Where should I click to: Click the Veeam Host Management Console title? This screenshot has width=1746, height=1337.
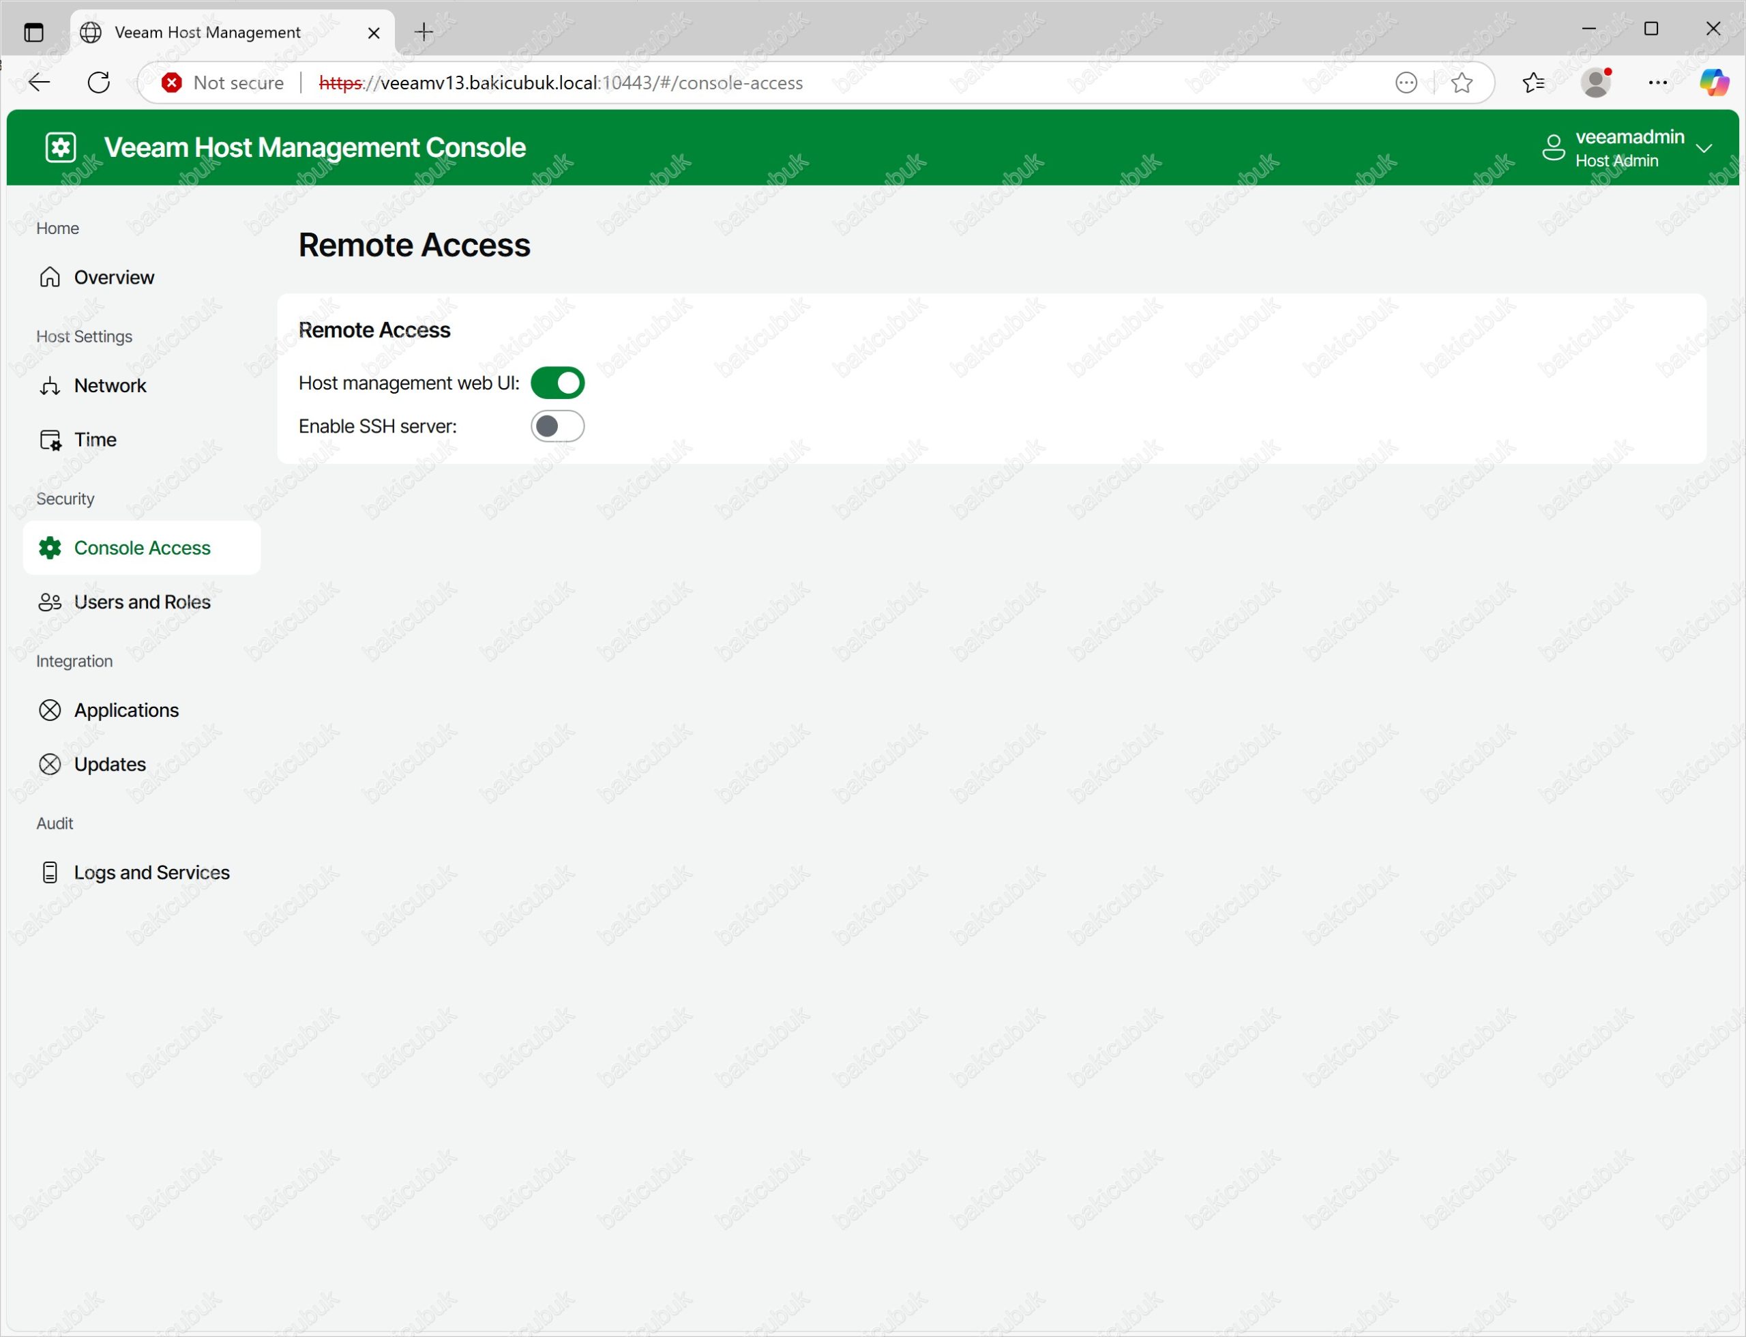coord(314,148)
